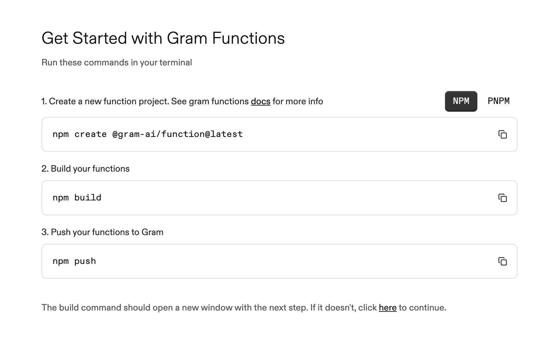Open the gram functions docs link

click(x=261, y=101)
